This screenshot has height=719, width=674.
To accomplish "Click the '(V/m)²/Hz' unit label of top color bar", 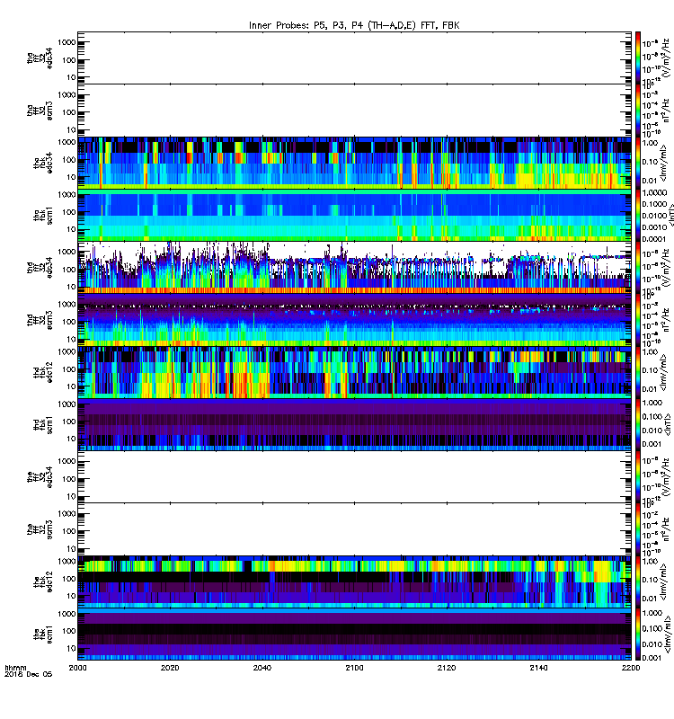I will (x=667, y=57).
